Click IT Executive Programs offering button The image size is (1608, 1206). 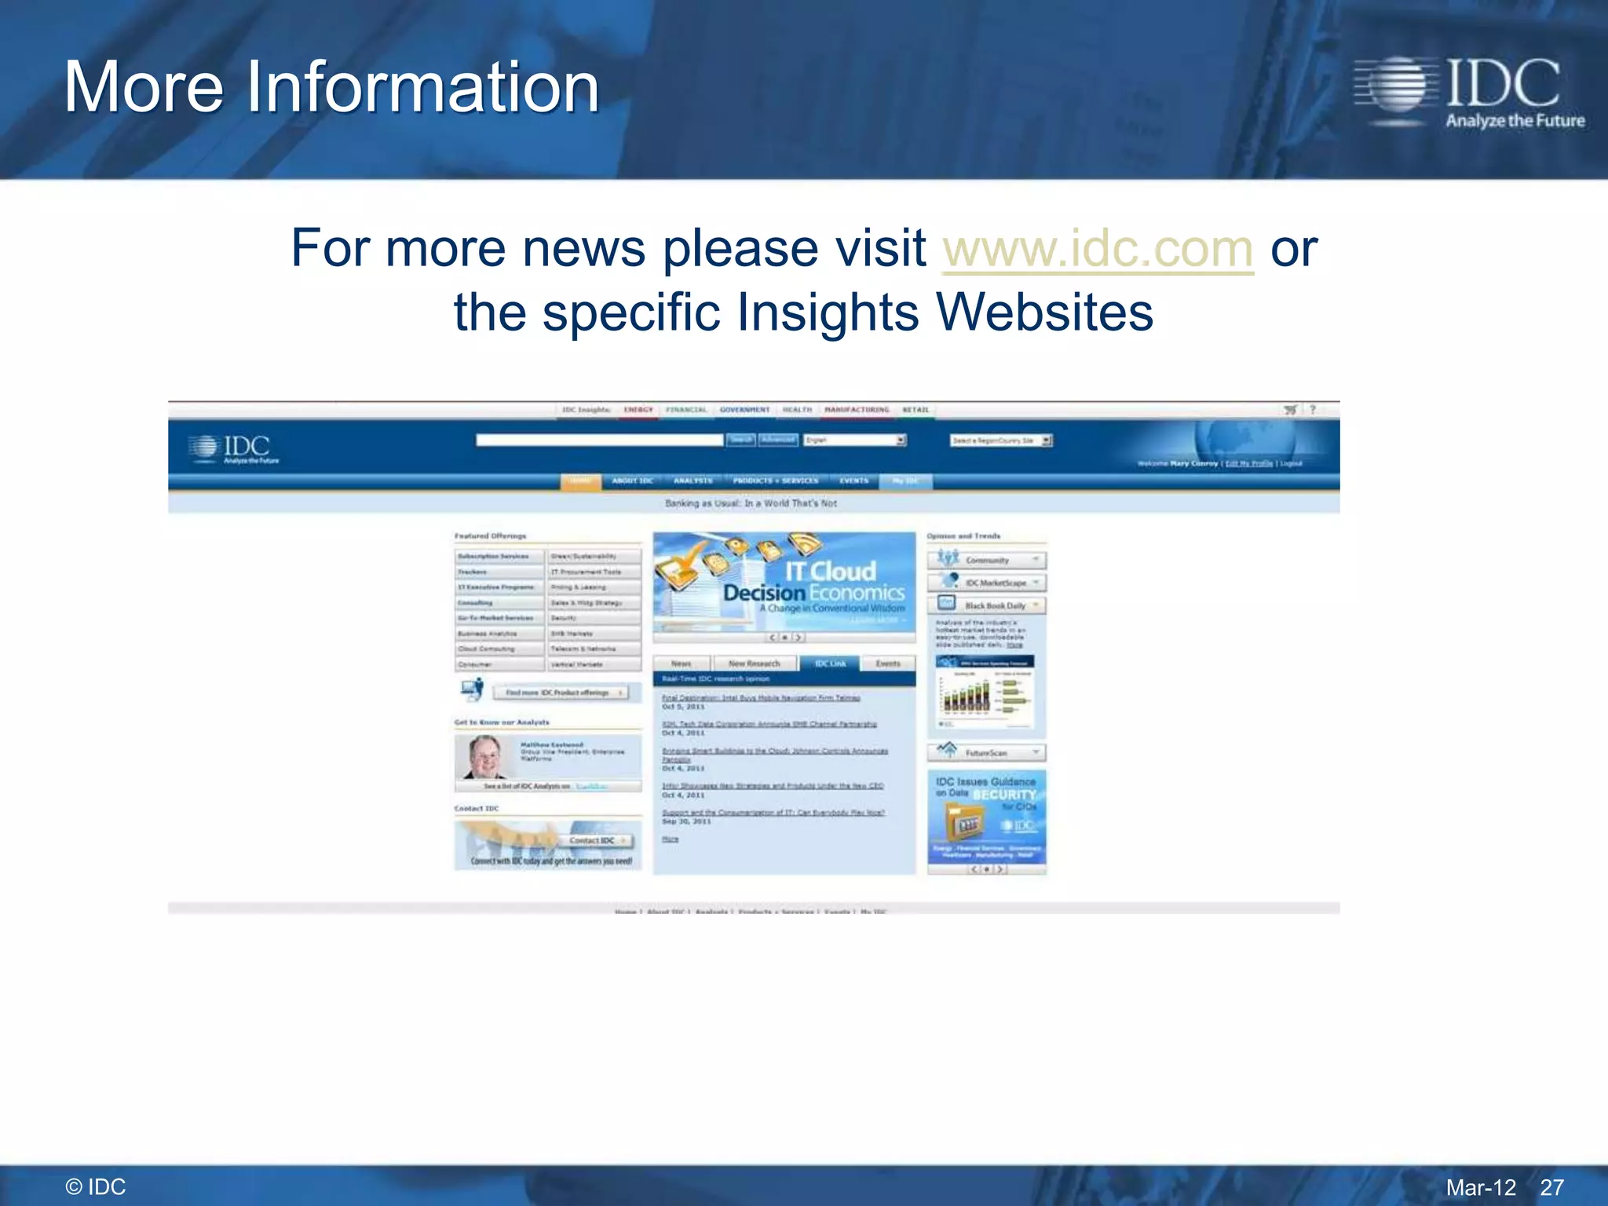coord(499,587)
